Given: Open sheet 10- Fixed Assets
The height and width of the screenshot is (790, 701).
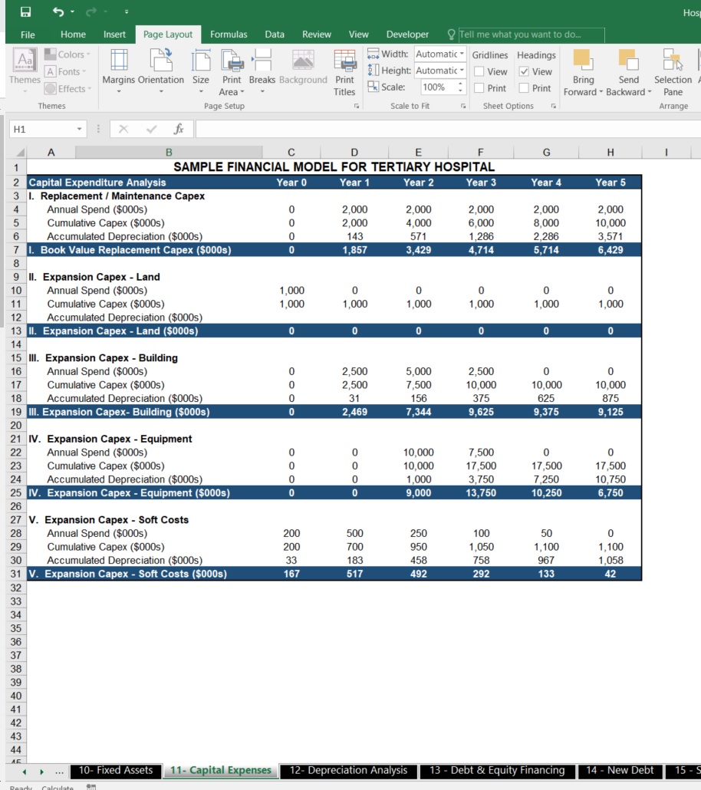Looking at the screenshot, I should point(115,770).
